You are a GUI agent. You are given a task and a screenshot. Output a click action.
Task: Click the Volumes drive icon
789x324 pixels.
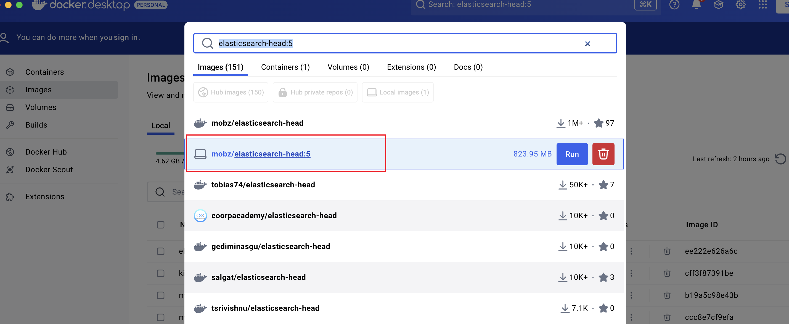pyautogui.click(x=10, y=108)
